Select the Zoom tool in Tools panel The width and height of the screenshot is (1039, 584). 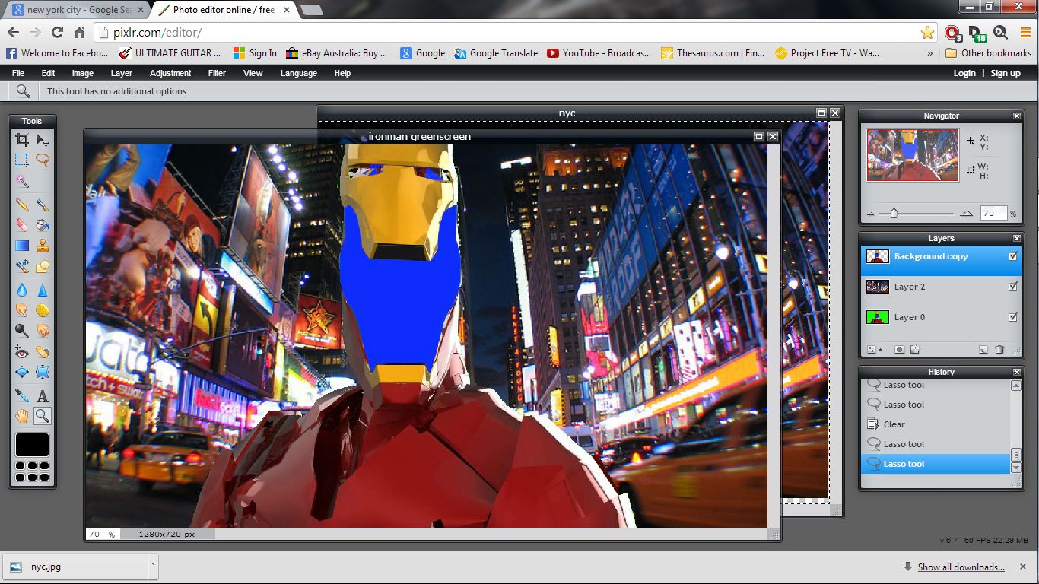pyautogui.click(x=43, y=416)
